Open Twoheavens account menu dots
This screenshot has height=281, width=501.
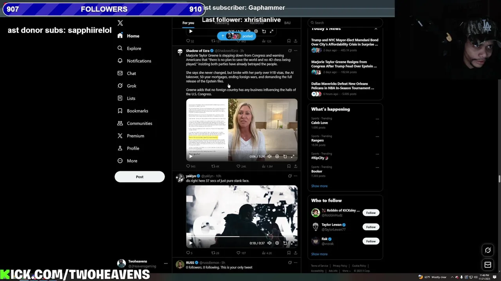(166, 263)
